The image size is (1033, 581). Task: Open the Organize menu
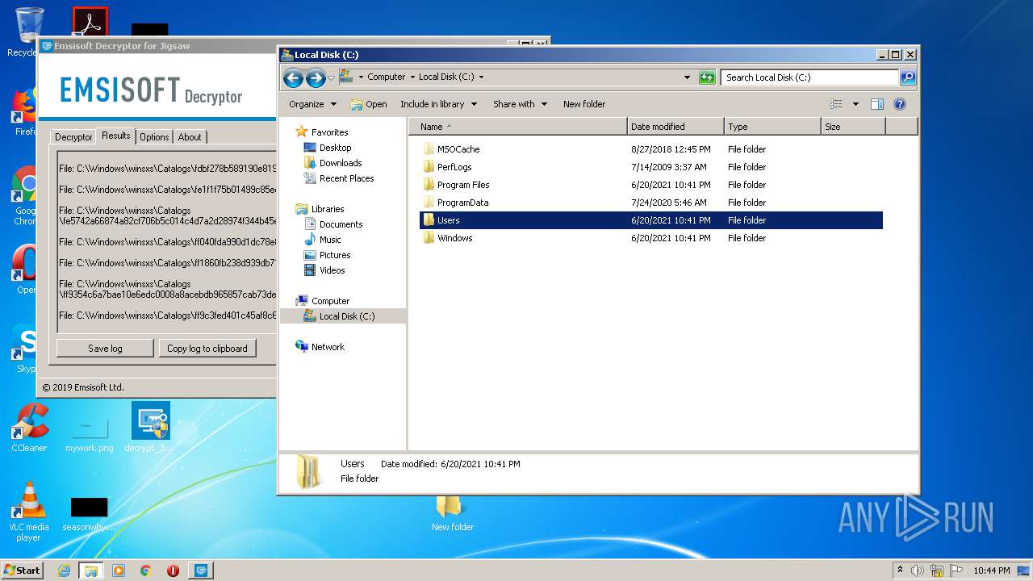[312, 104]
